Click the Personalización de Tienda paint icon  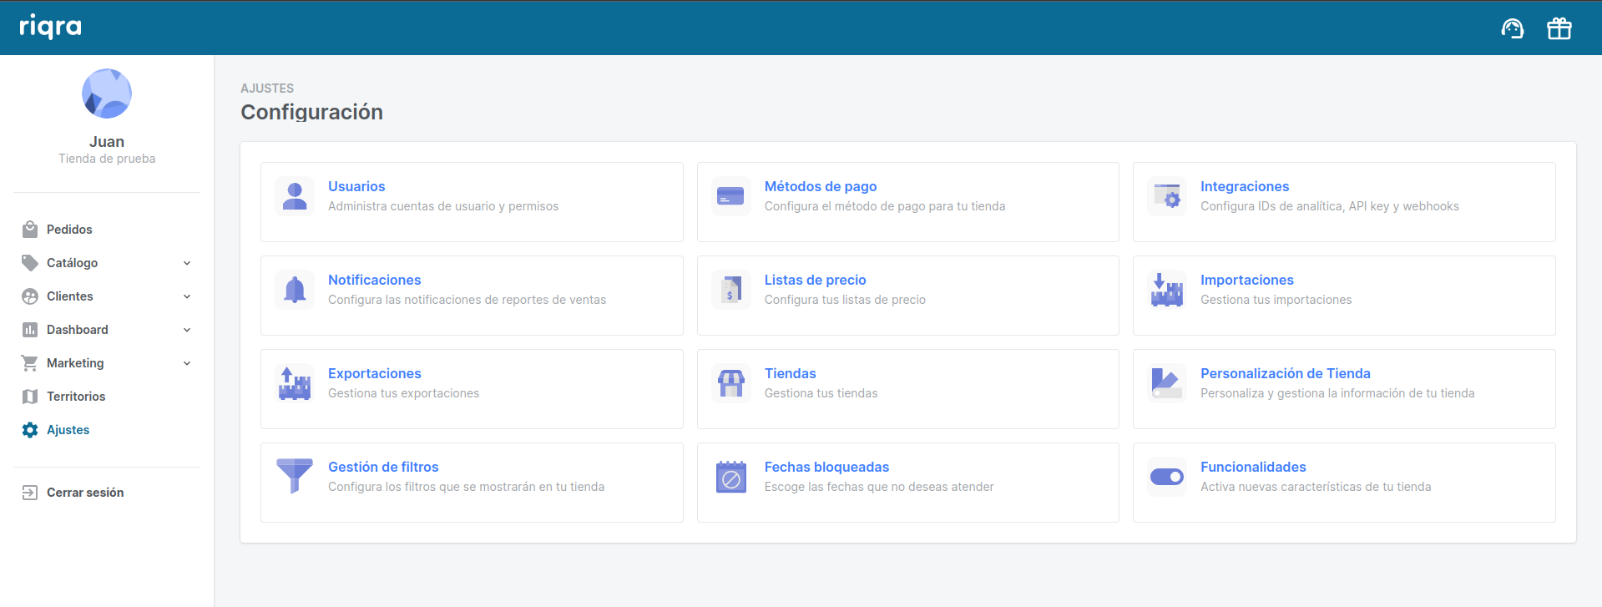point(1167,383)
